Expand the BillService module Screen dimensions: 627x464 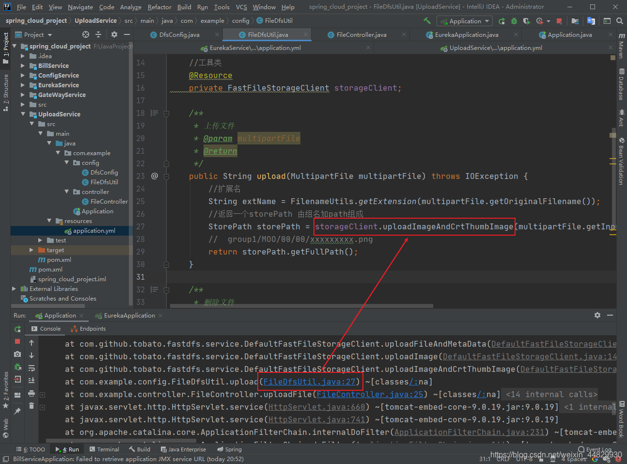click(23, 65)
